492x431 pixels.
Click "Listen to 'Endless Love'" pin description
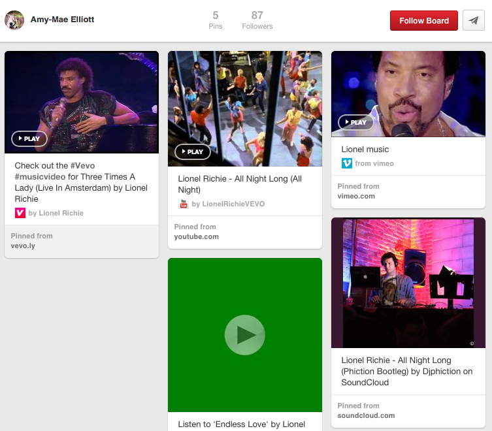(241, 424)
